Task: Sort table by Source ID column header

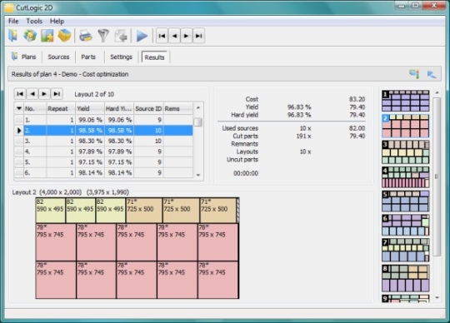Action: 148,108
